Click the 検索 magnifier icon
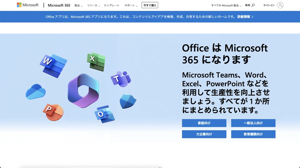Image resolution: width=300 pixels, height=168 pixels. (x=253, y=5)
